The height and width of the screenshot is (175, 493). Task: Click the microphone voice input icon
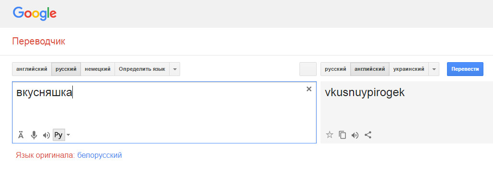click(x=34, y=135)
